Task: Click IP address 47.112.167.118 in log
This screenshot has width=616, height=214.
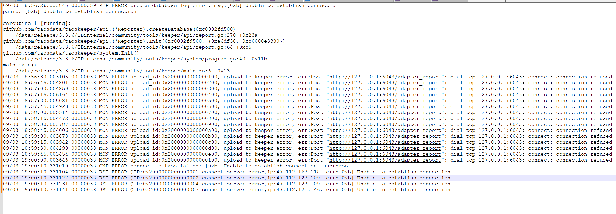Action: [298, 172]
